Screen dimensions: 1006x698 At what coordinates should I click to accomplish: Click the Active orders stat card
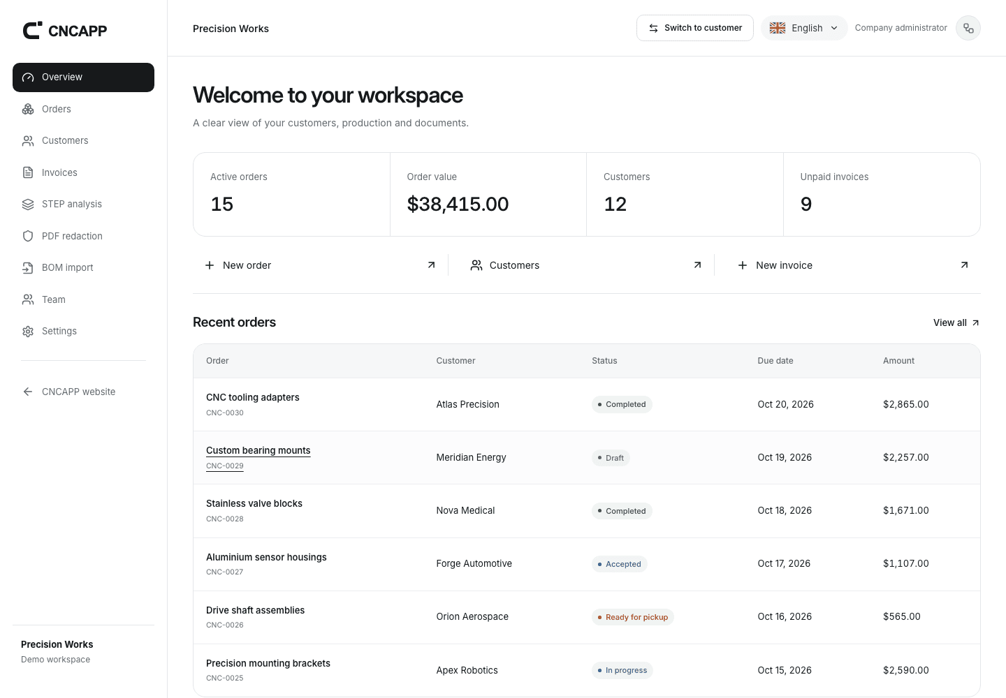(291, 195)
